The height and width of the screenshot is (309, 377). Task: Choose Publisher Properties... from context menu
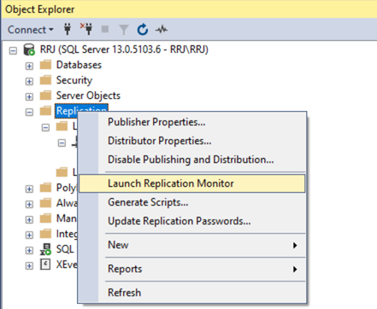192,122
